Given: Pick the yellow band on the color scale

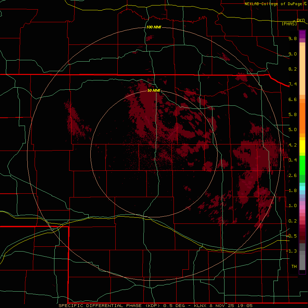Looking at the screenshot, I should (x=302, y=146).
